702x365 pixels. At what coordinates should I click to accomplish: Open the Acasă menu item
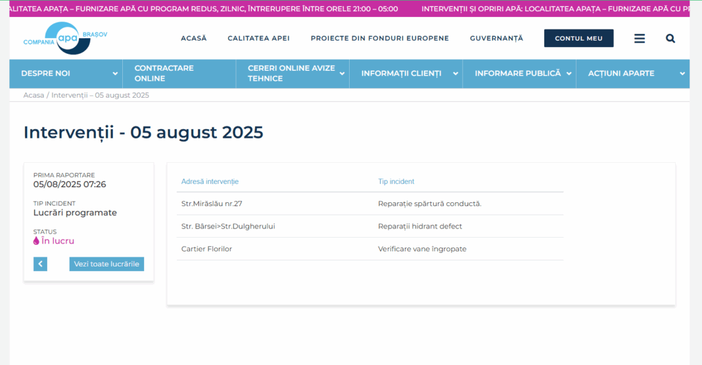pos(194,39)
